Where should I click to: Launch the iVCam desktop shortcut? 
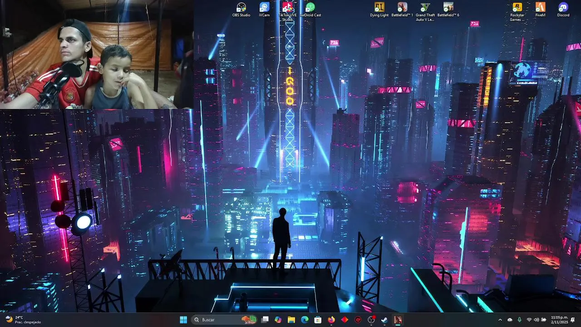point(264,10)
